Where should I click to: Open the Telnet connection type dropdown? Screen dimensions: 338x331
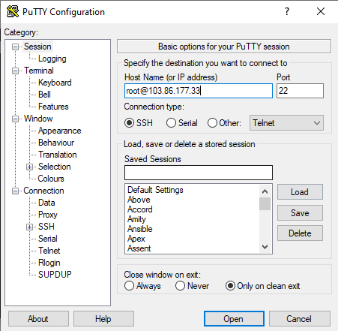click(286, 123)
